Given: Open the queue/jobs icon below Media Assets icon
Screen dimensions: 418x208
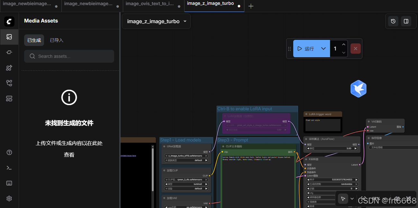Looking at the screenshot, I should (x=9, y=52).
